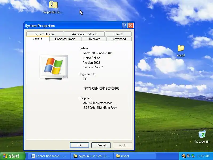213x160 pixels.
Task: Click the '3.79 GHz, 512 MB of RAM' text
Action: pyautogui.click(x=100, y=108)
